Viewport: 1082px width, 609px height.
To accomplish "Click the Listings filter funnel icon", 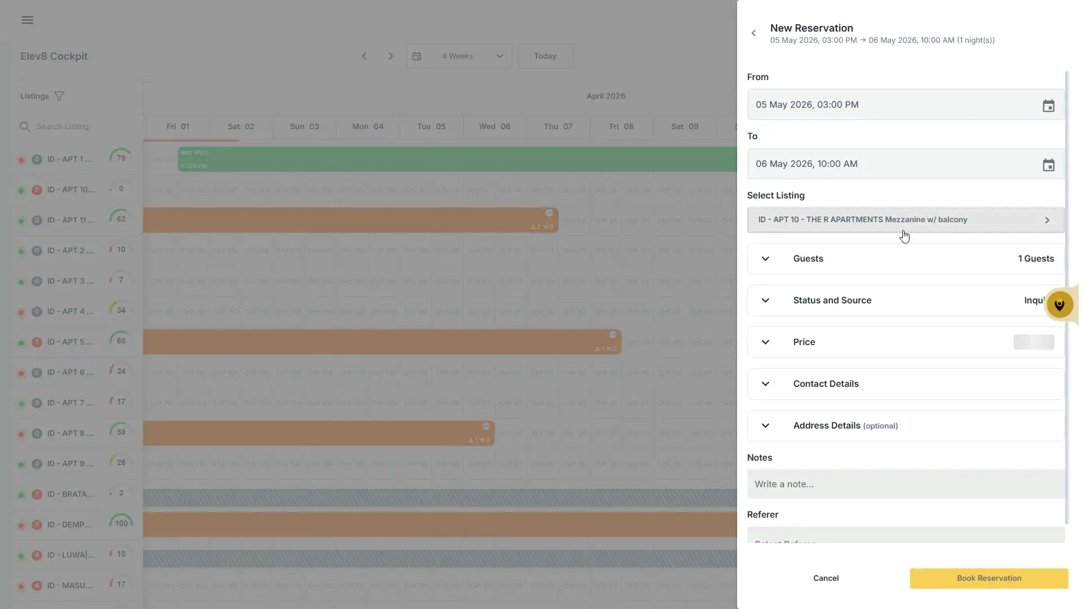I will [x=59, y=96].
